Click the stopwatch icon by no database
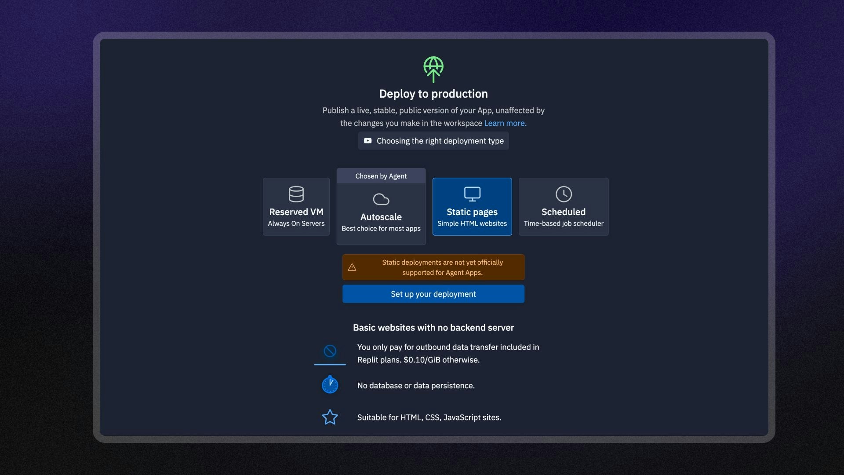The width and height of the screenshot is (844, 475). 330,384
